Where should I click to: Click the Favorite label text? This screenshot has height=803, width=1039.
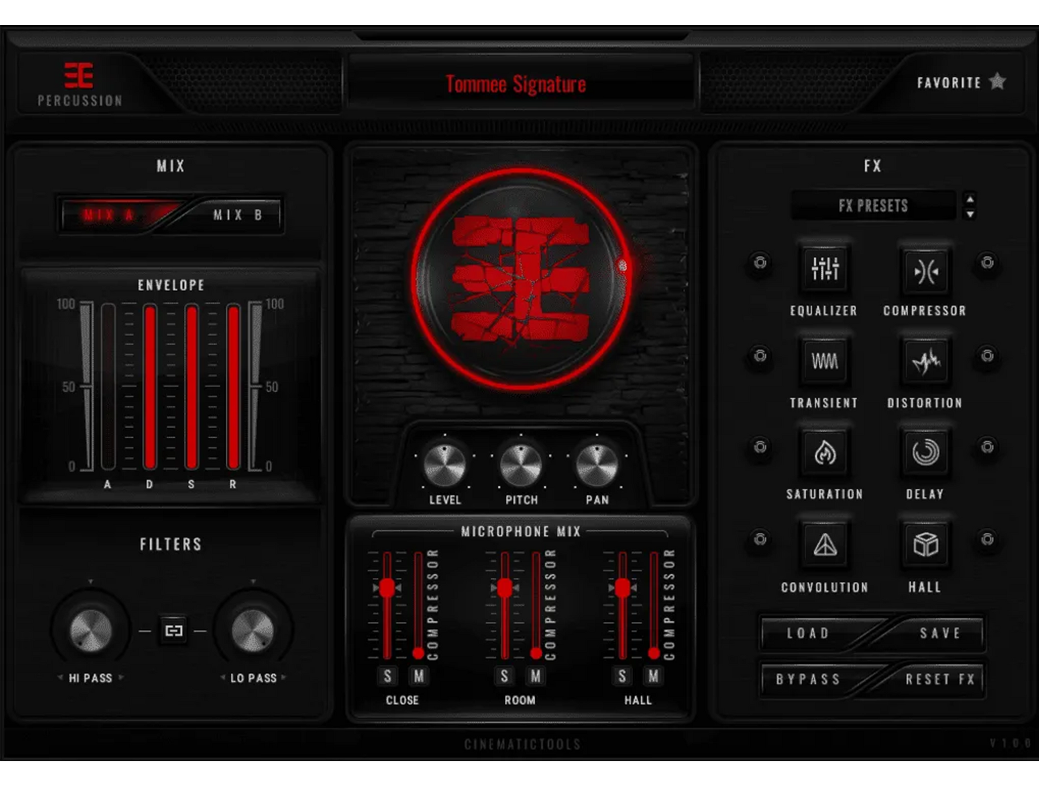tap(949, 83)
